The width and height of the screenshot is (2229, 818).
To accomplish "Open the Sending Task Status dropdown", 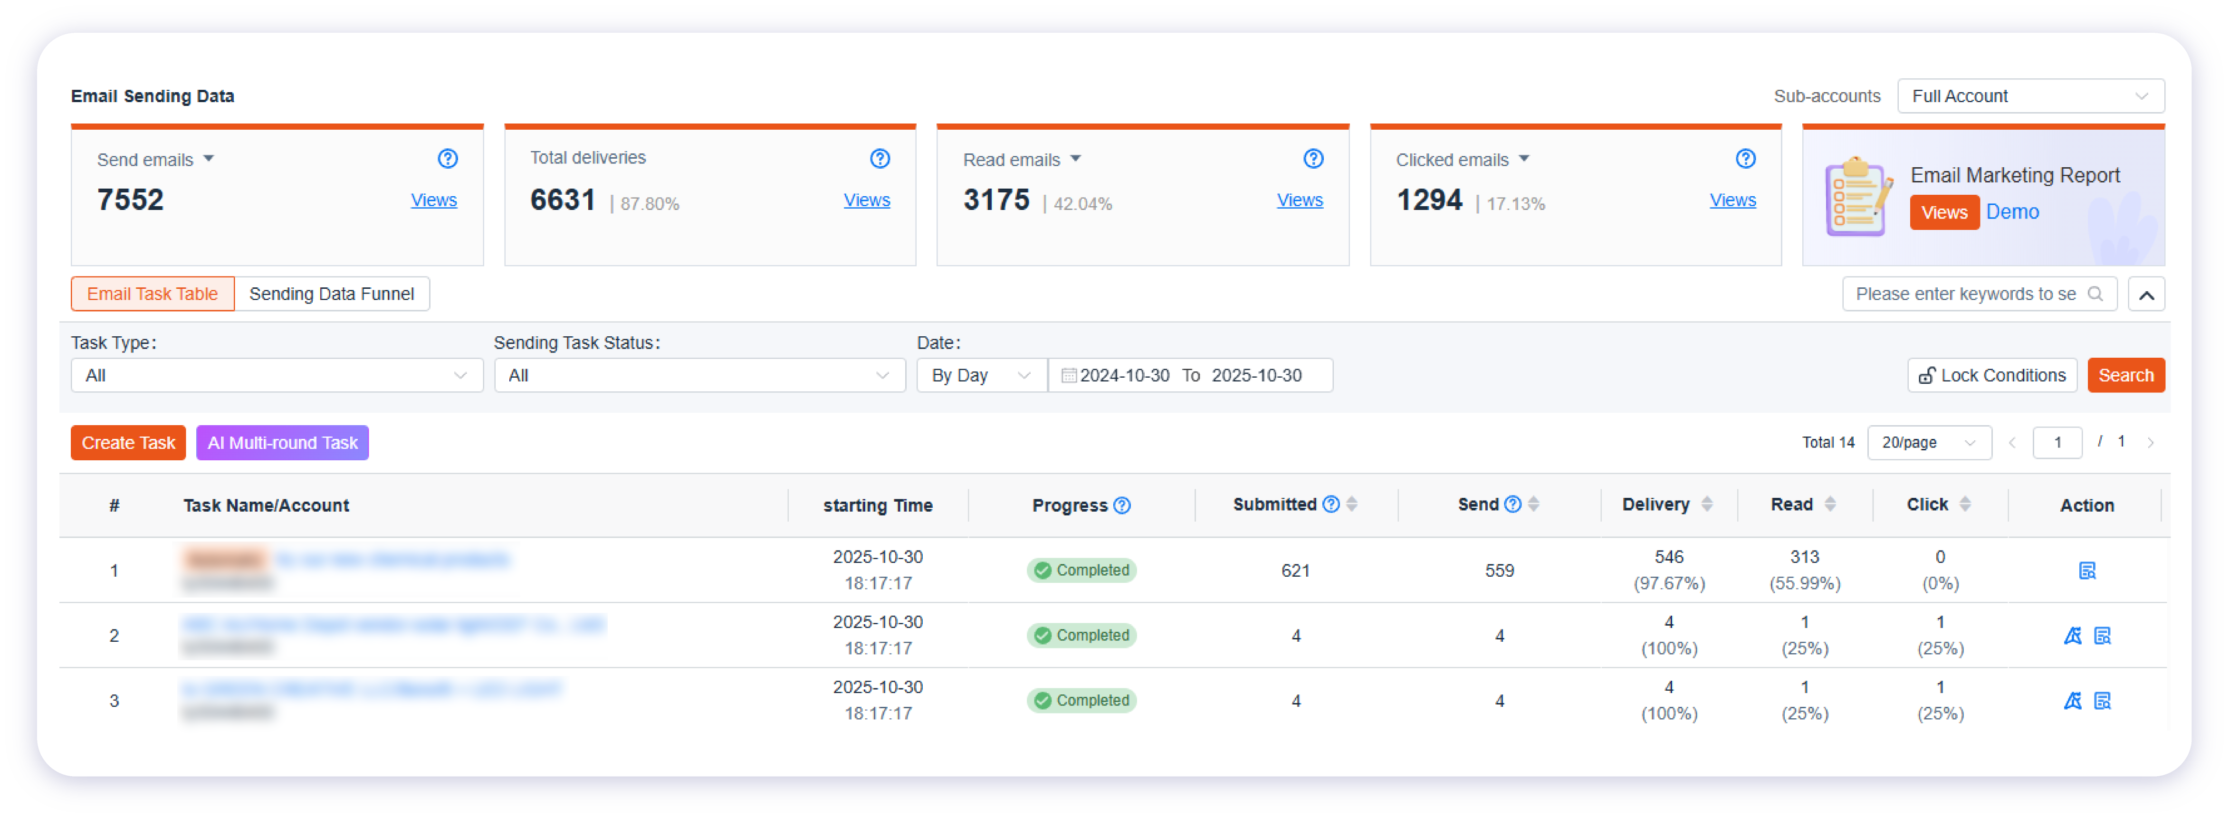I will 700,375.
